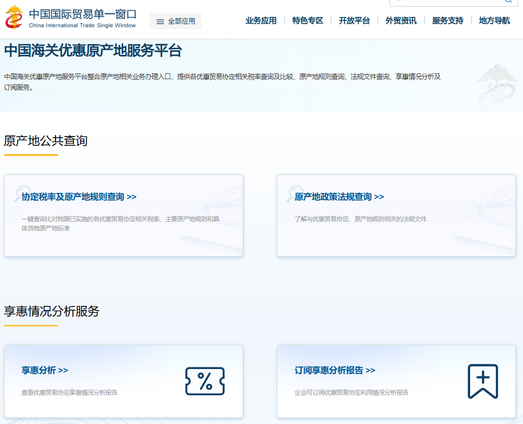Click the magnifier icon beside 协定税率及原产地规则查询
This screenshot has width=523, height=424.
(22, 194)
